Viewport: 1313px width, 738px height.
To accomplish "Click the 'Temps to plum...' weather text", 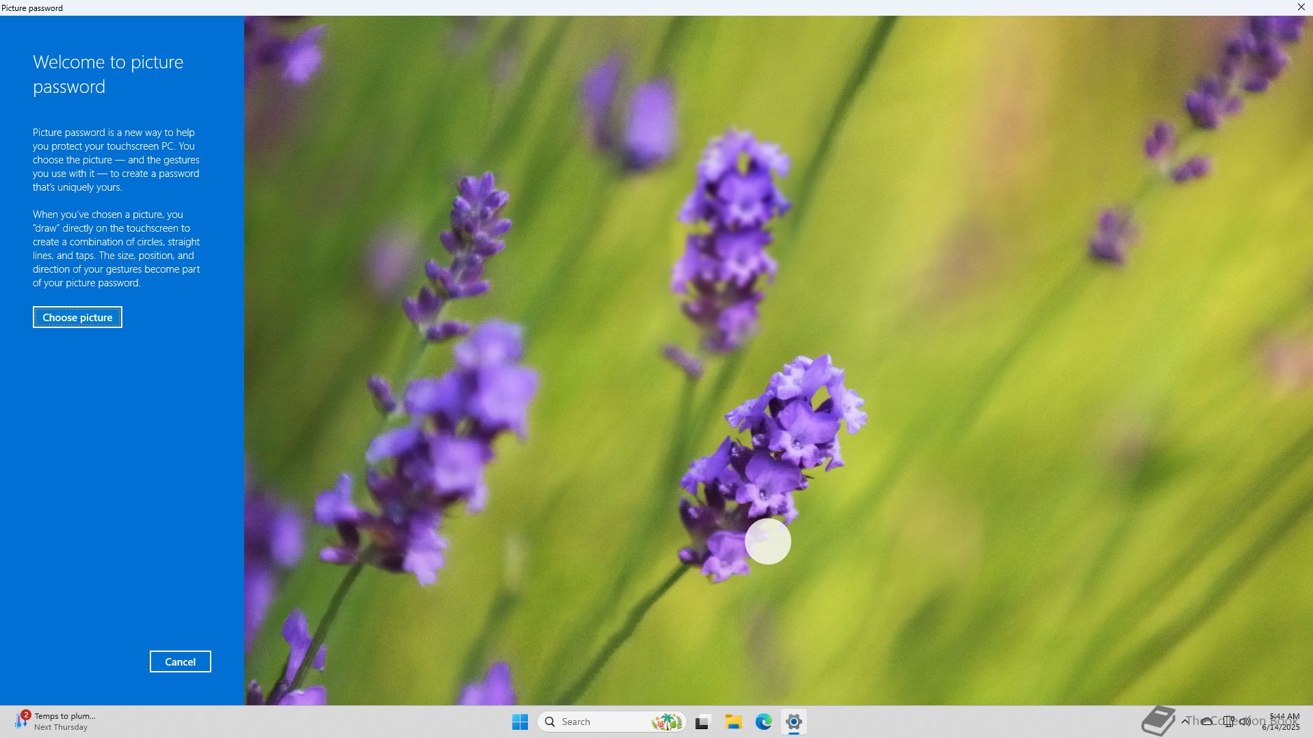I will (x=65, y=716).
